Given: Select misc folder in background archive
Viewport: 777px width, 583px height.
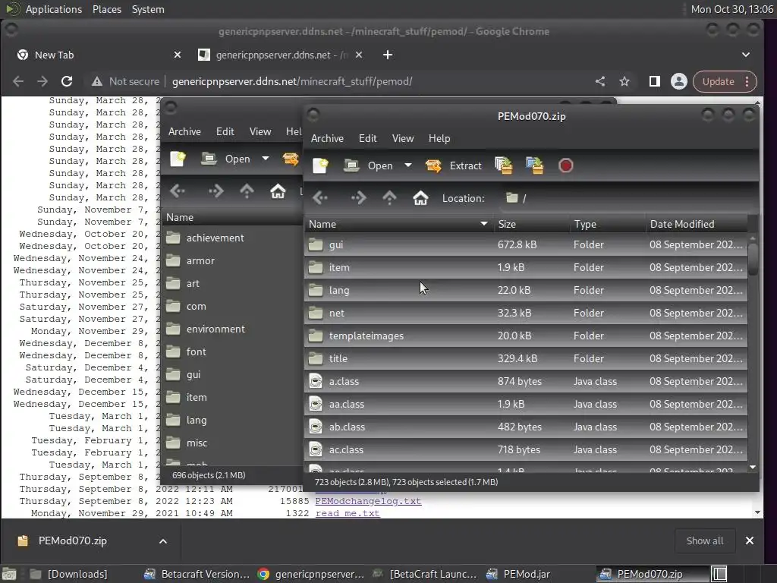Looking at the screenshot, I should coord(232,443).
